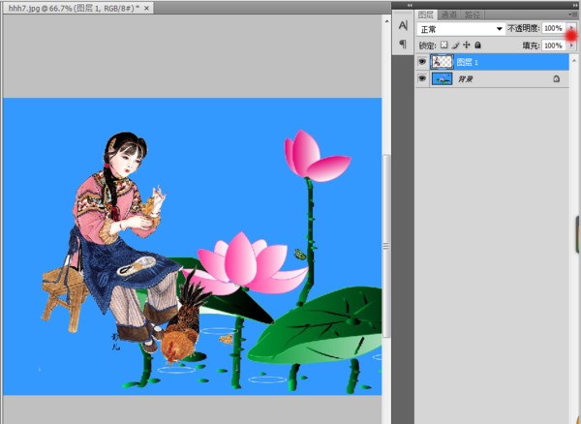The height and width of the screenshot is (424, 581).
Task: Open the 填充 slider arrow
Action: click(571, 45)
